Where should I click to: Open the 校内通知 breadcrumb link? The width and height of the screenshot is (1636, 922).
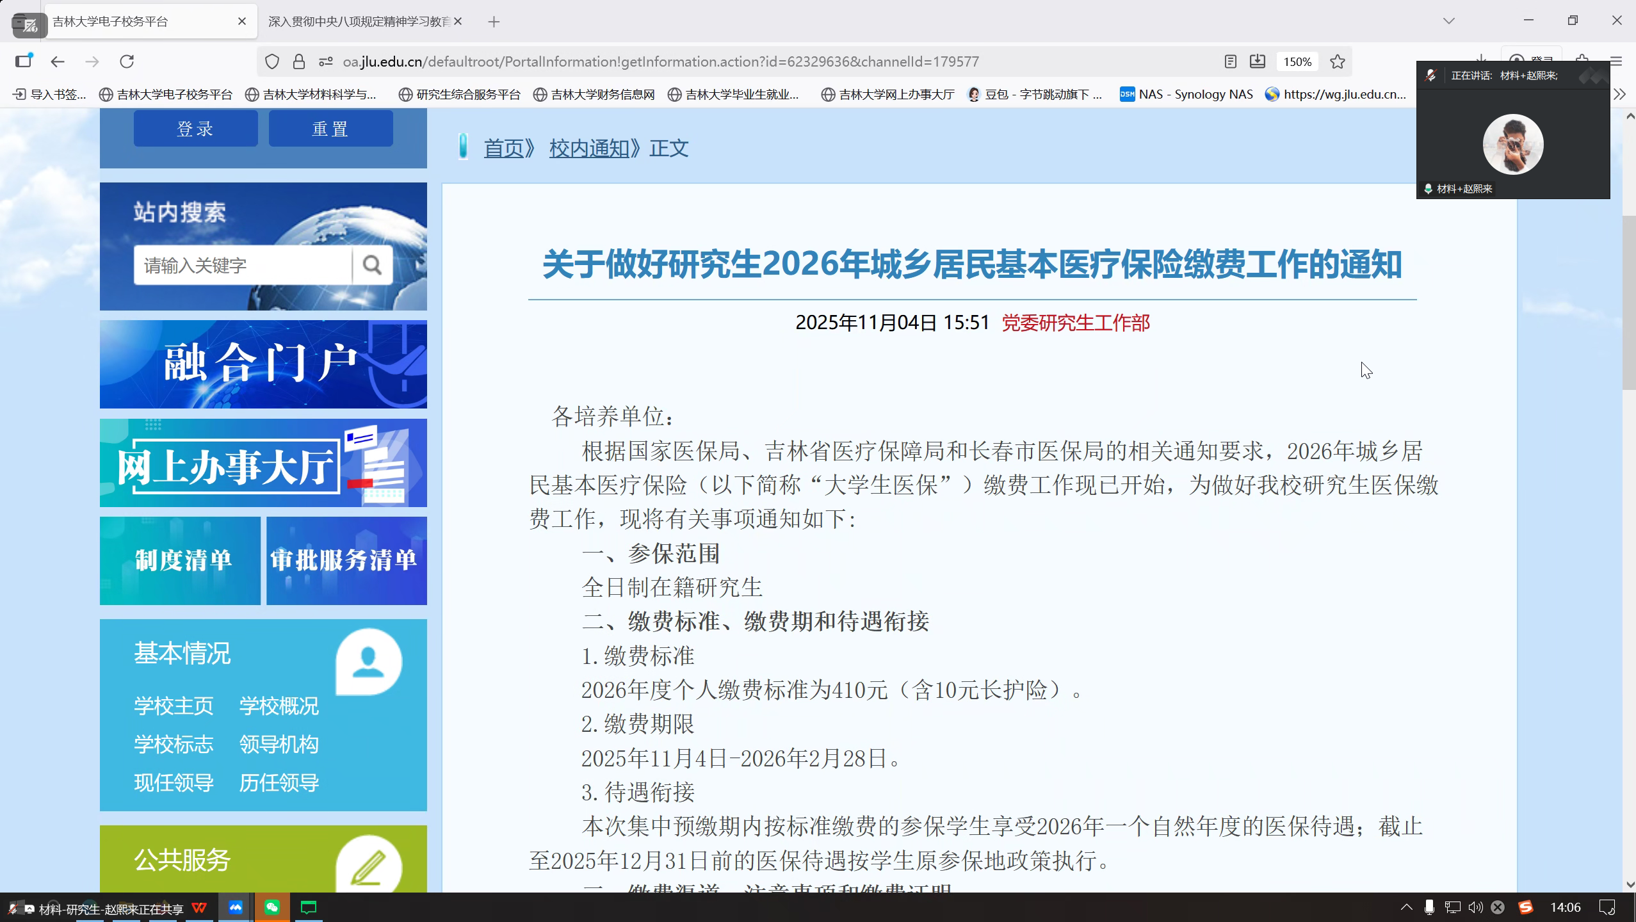click(x=588, y=149)
